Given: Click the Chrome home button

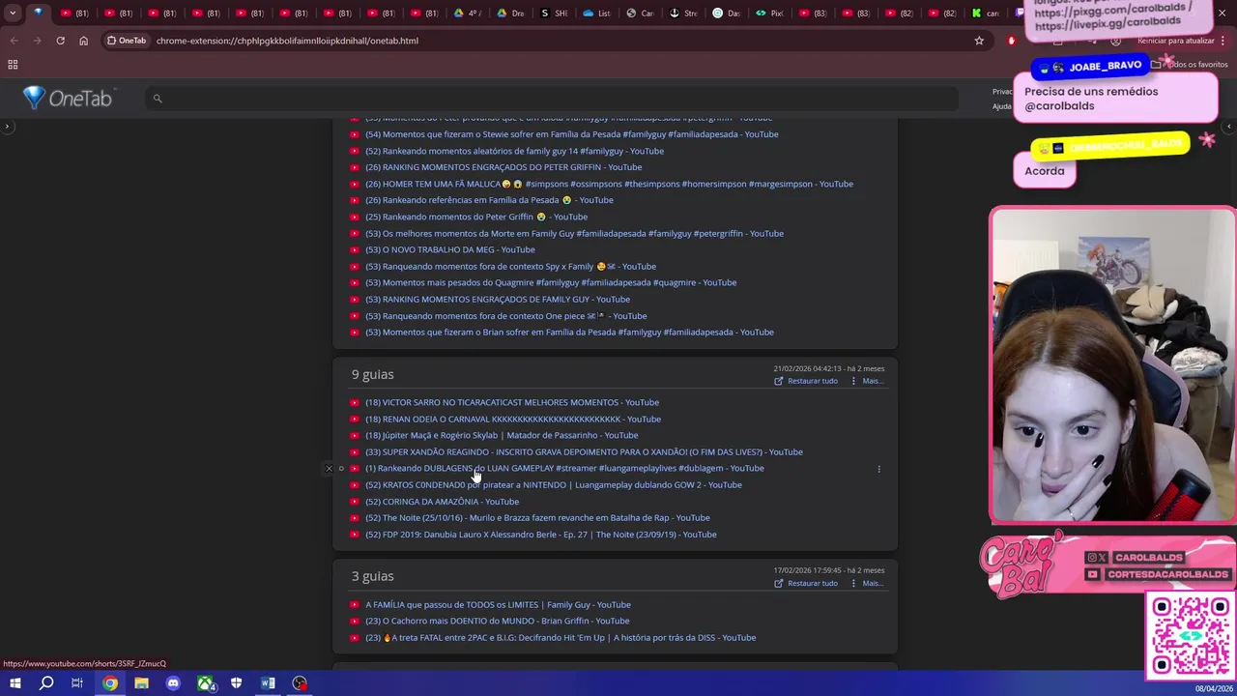Looking at the screenshot, I should (83, 41).
